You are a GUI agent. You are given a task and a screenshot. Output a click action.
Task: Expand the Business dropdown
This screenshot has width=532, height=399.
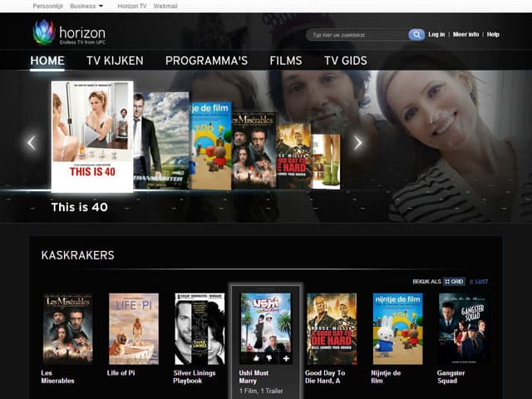click(86, 6)
